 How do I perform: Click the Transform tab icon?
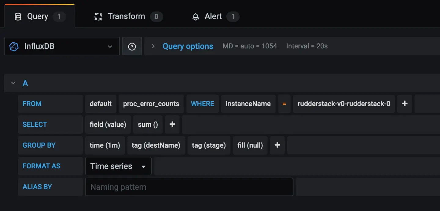click(x=98, y=16)
